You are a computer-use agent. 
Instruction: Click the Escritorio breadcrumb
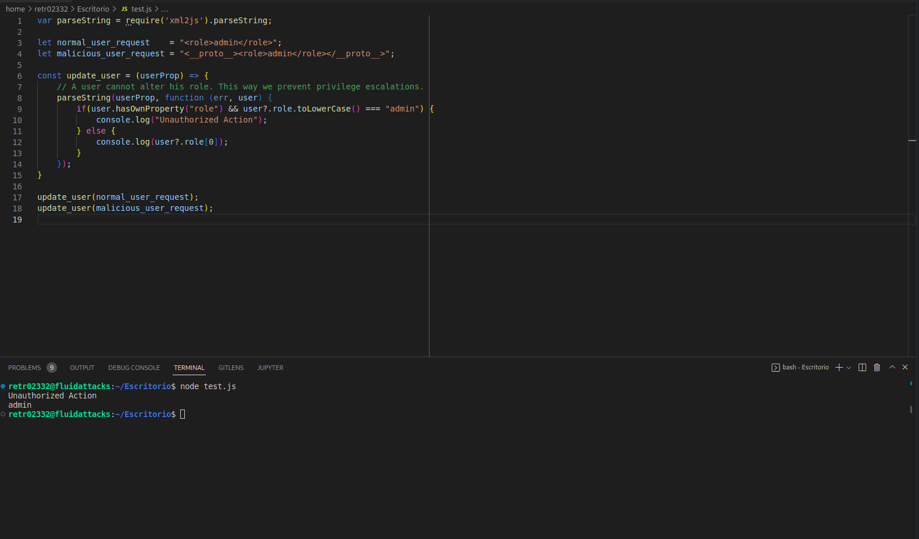[93, 9]
